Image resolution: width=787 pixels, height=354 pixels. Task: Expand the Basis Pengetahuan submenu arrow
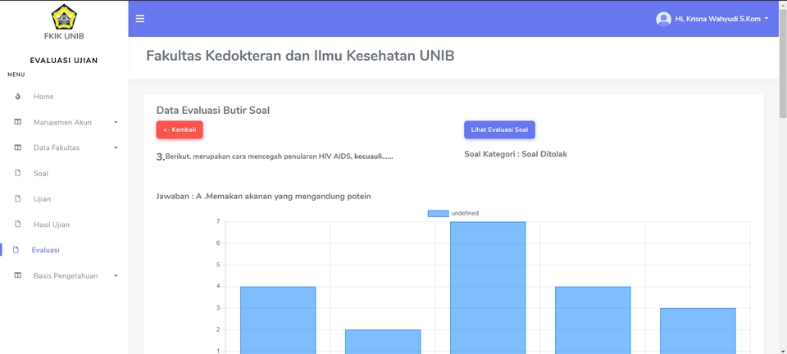116,276
